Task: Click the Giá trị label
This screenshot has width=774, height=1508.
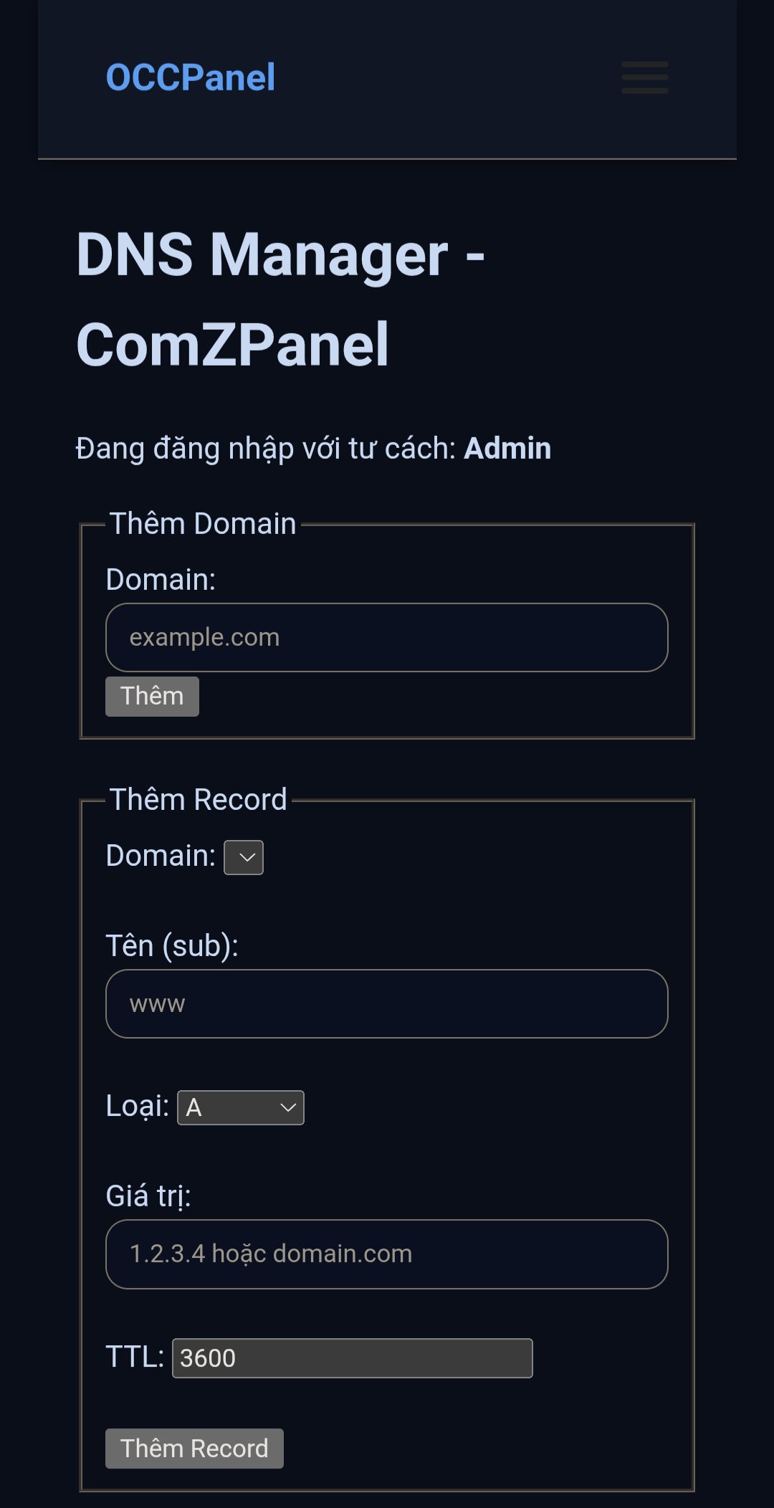Action: 148,1196
